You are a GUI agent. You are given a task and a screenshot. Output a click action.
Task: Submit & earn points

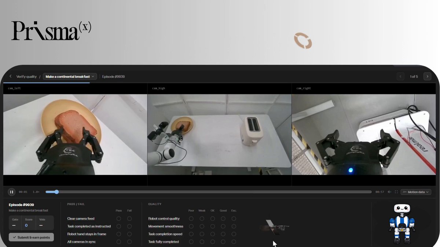tap(31, 237)
